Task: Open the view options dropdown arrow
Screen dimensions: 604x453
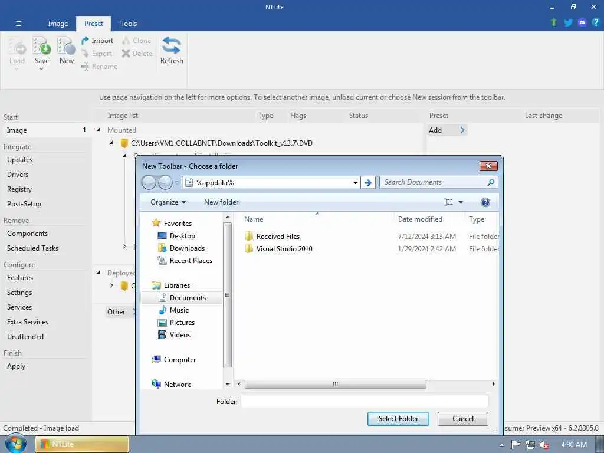Action: pos(461,202)
